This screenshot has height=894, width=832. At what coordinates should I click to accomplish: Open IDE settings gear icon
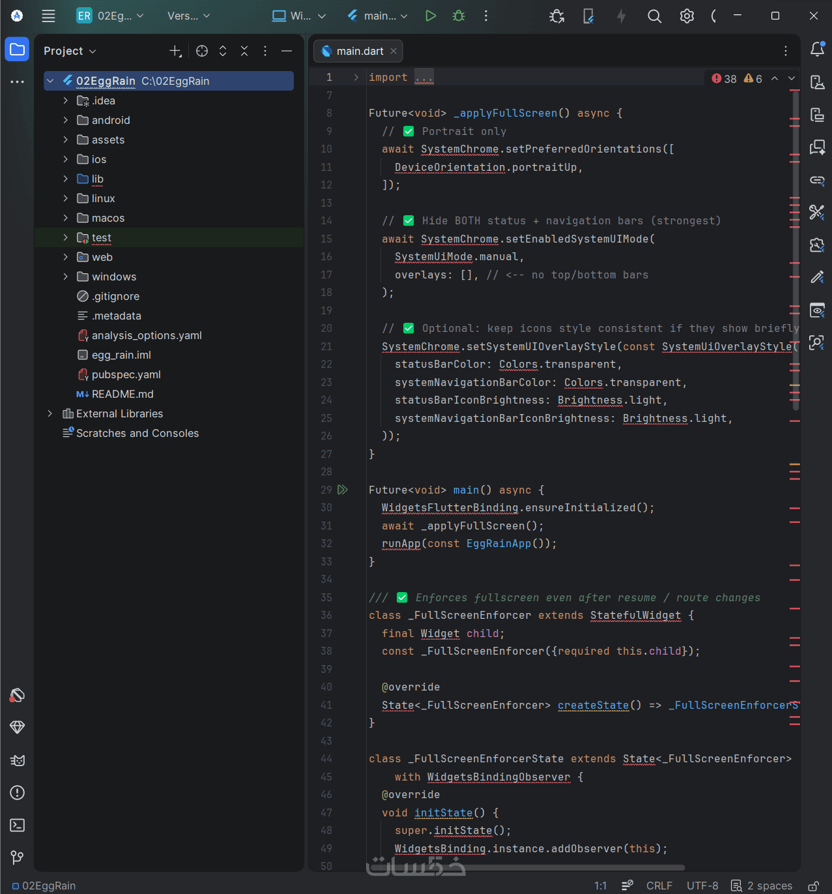coord(687,16)
